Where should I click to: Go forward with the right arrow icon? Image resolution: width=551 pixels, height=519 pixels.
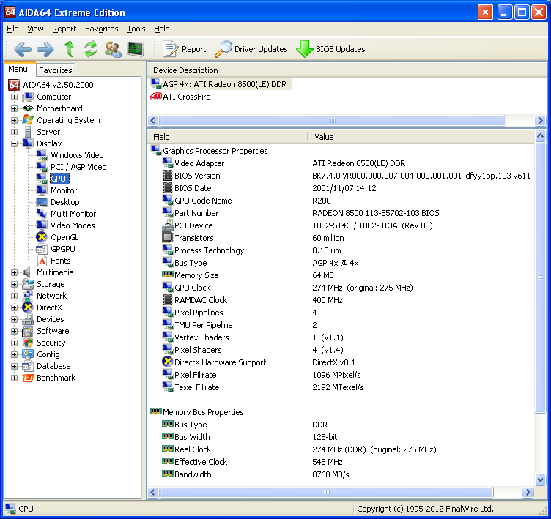tap(45, 49)
